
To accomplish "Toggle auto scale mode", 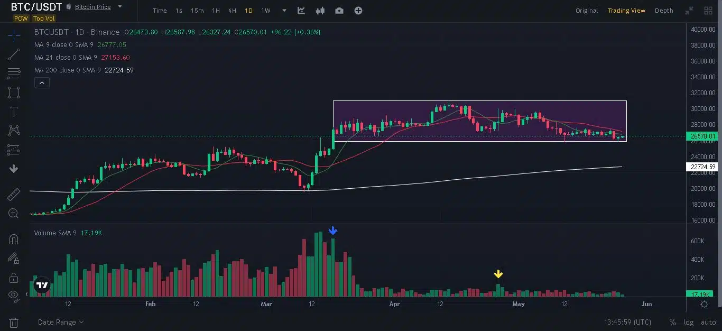I will (708, 322).
